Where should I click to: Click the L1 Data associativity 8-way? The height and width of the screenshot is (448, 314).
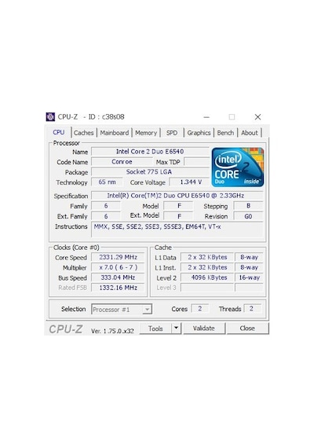tap(249, 257)
